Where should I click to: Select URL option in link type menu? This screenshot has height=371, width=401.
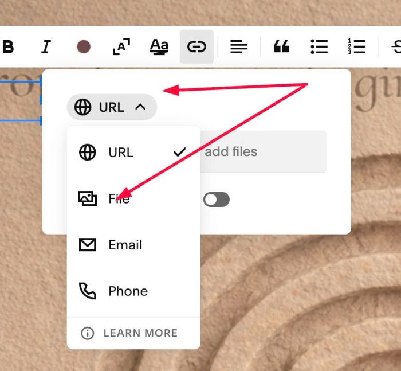[x=133, y=153]
